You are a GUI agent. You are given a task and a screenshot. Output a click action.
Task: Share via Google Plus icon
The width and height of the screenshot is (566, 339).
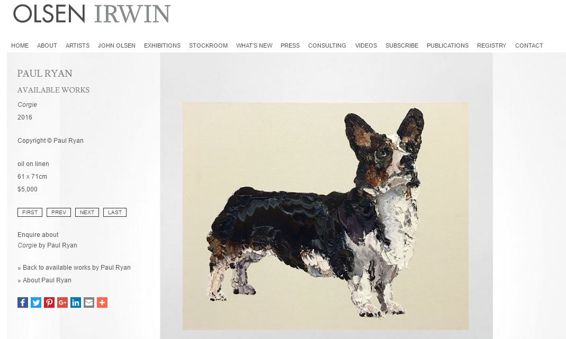(x=62, y=303)
